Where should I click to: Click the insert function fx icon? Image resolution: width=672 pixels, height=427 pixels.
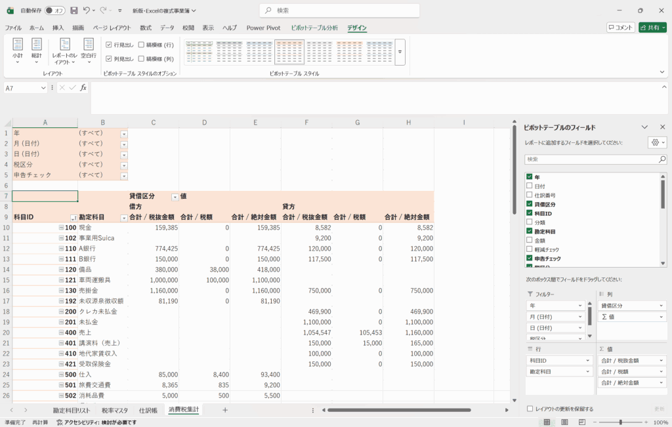pos(83,88)
